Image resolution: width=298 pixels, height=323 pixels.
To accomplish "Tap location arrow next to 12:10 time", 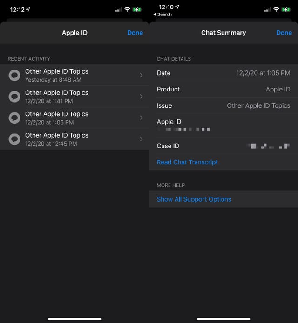I will click(177, 7).
